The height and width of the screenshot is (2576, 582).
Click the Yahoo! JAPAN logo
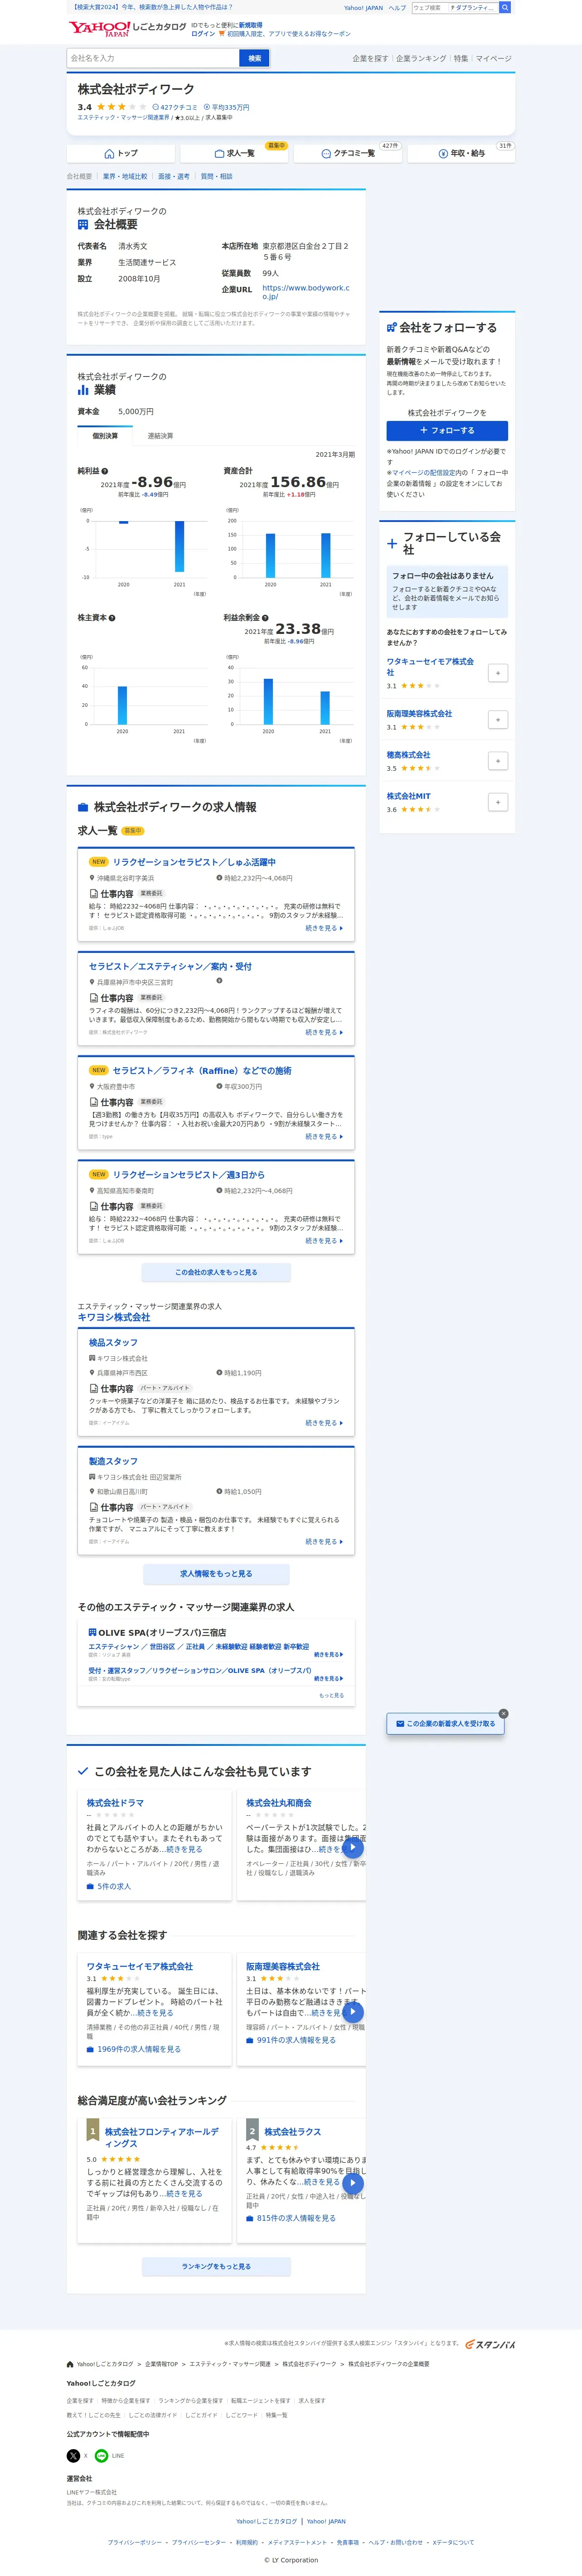click(100, 29)
